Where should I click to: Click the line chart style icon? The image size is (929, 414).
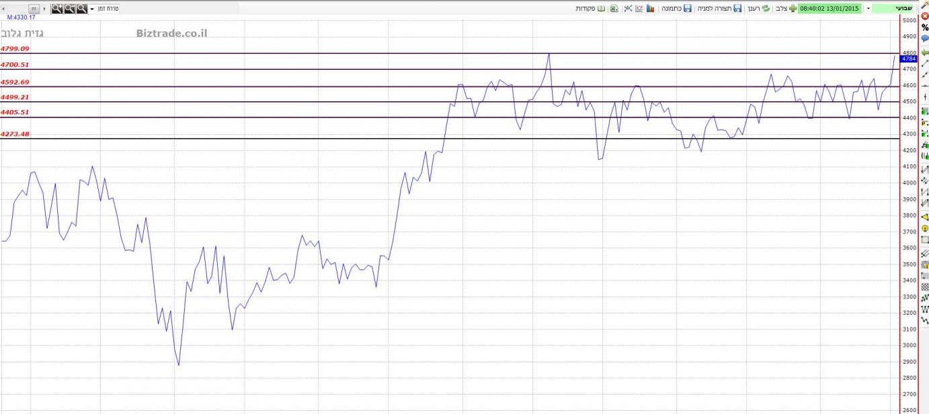tap(639, 9)
